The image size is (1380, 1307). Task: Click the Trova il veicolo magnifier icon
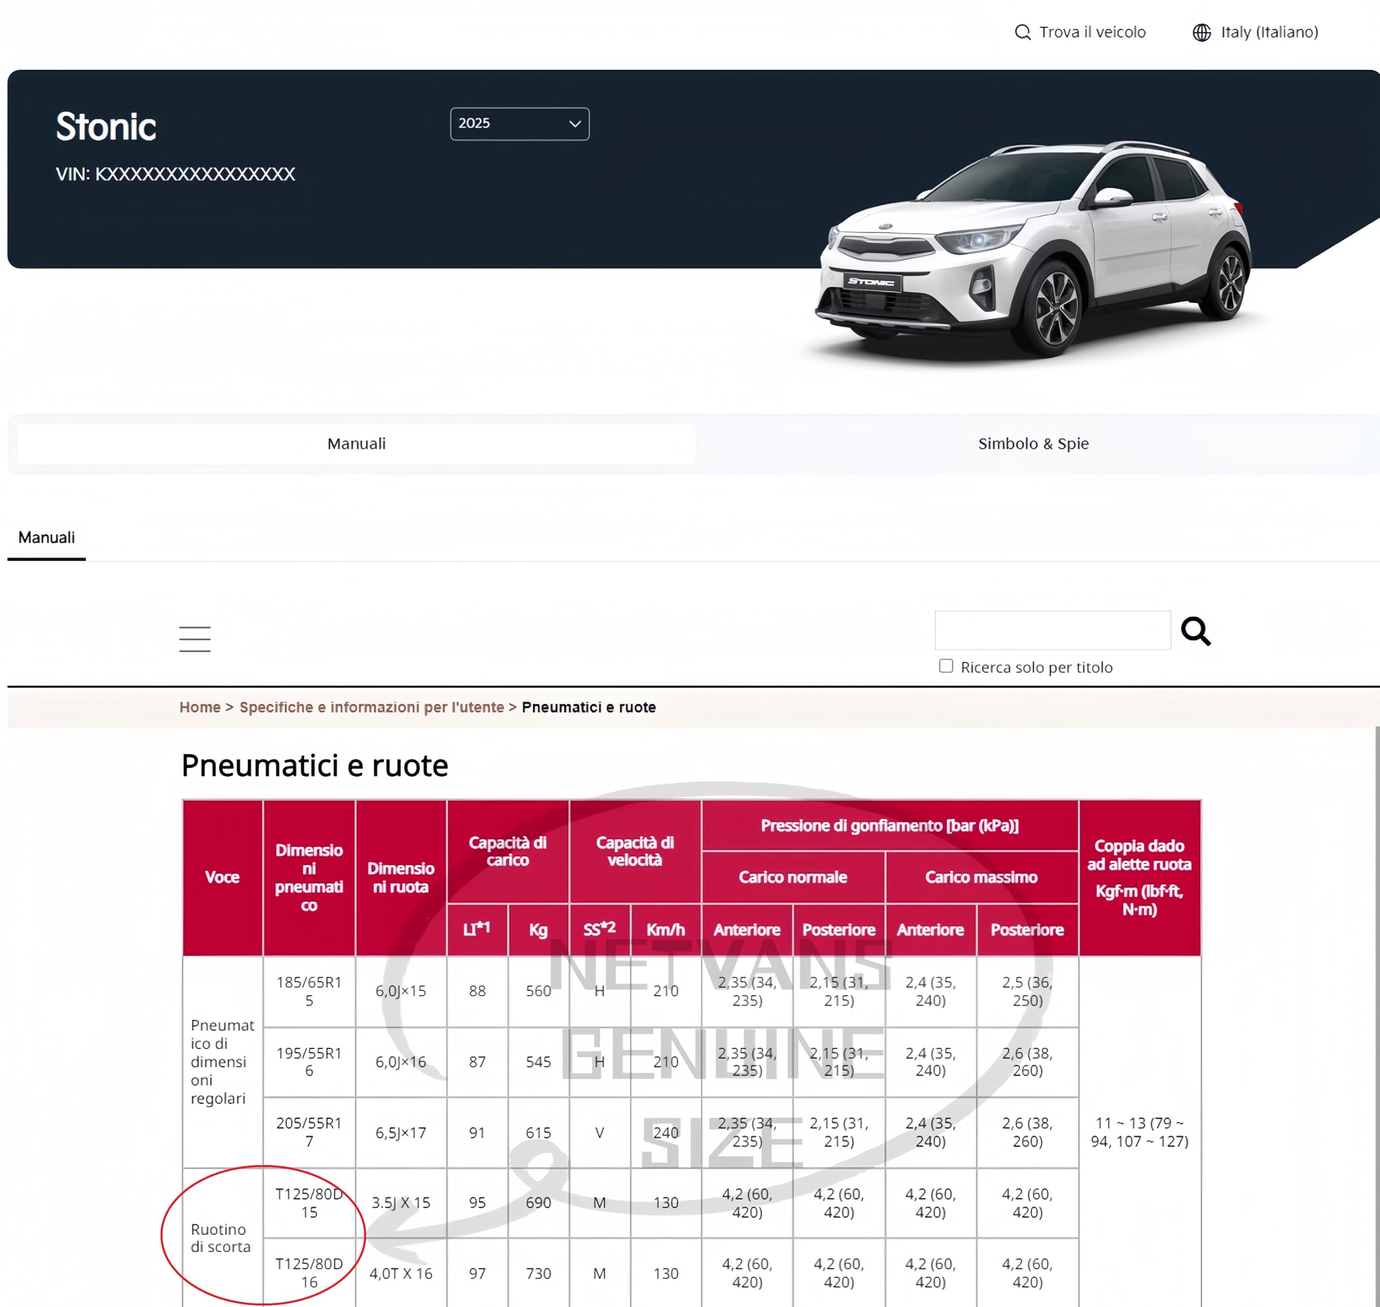click(x=1022, y=32)
